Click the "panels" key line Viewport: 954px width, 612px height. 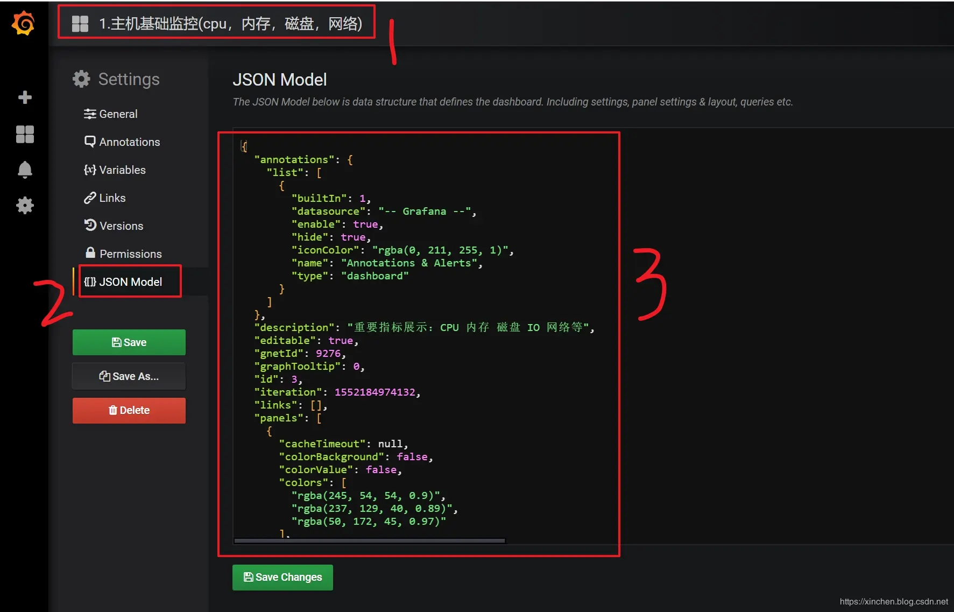coord(288,418)
